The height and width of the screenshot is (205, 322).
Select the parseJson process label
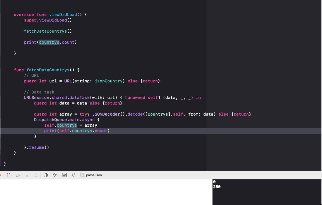(x=94, y=175)
